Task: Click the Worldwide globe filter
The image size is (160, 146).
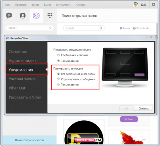Action: 141,28
